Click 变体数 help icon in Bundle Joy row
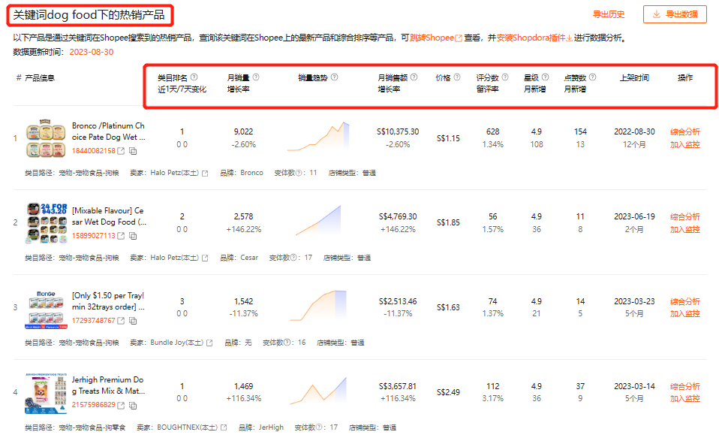Image resolution: width=719 pixels, height=441 pixels. click(287, 343)
